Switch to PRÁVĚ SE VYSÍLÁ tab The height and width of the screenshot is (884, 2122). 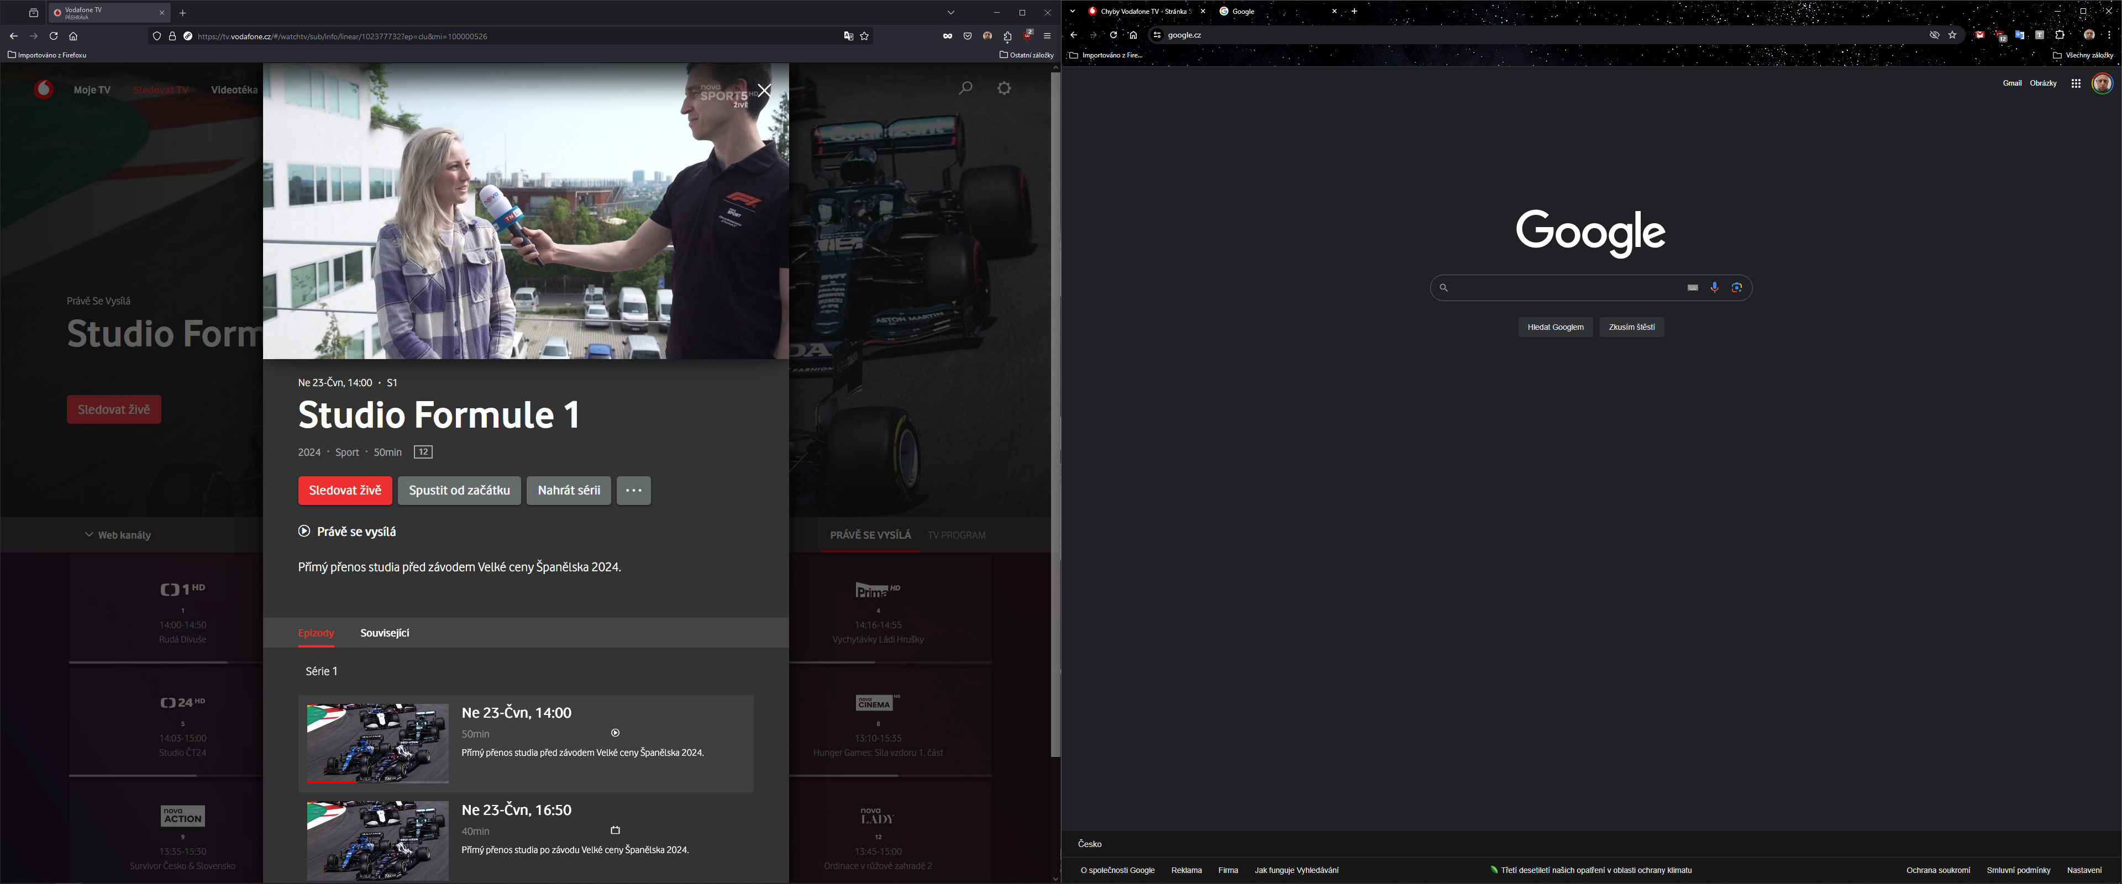pyautogui.click(x=871, y=535)
